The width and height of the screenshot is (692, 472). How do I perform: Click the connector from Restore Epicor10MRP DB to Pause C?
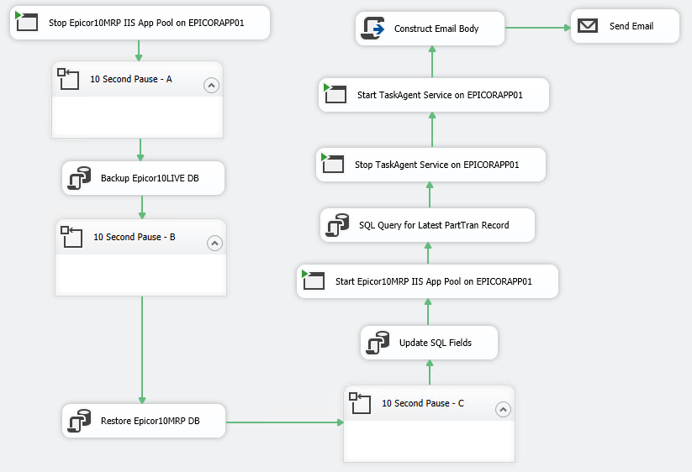285,422
